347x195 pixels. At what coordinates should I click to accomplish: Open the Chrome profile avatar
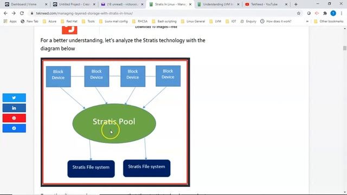tap(333, 13)
